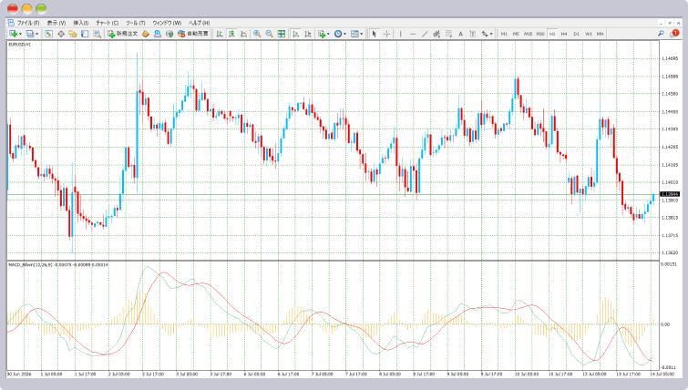Expand the Templates dropdown arrow
Viewport: 688px width, 390px height.
coord(362,34)
